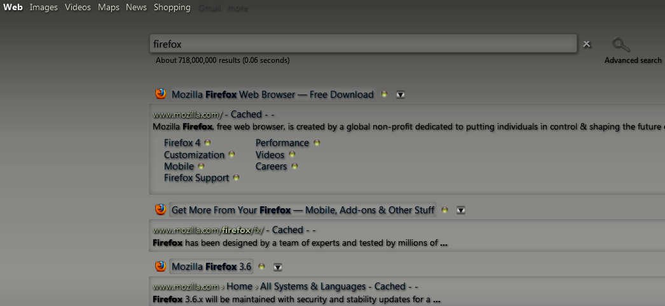Switch to Images search
The height and width of the screenshot is (306, 665).
pos(44,7)
